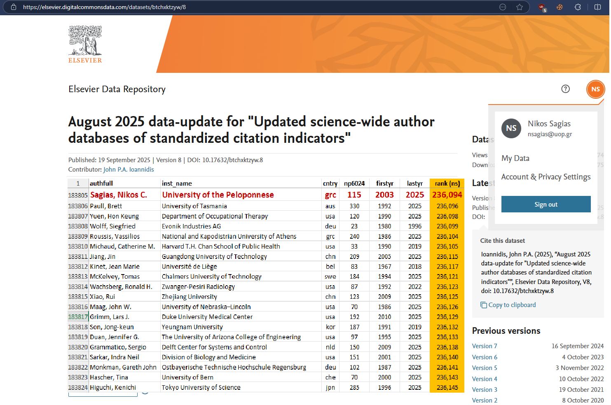Open Version 7 of the dataset
611x405 pixels.
(485, 346)
